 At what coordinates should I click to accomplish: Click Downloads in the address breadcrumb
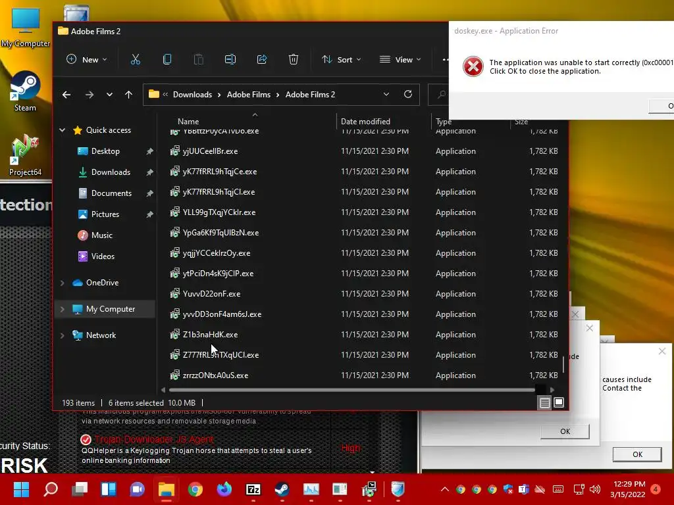[x=192, y=95]
